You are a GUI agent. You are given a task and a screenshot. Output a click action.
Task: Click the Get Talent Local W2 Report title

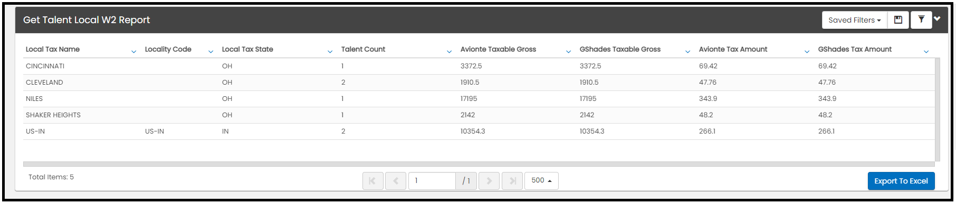(87, 20)
